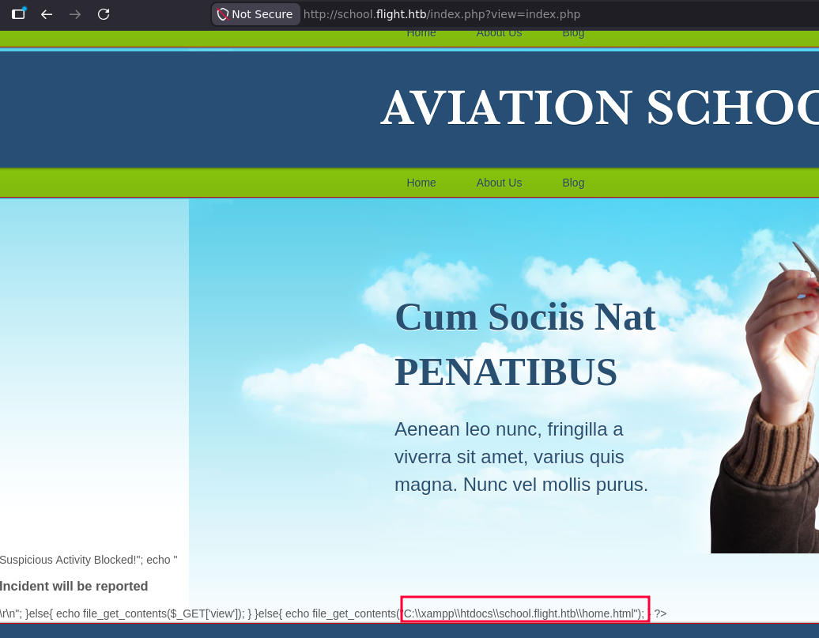This screenshot has height=638, width=819.
Task: Open Blog in the lower green navigation bar
Action: (x=573, y=183)
